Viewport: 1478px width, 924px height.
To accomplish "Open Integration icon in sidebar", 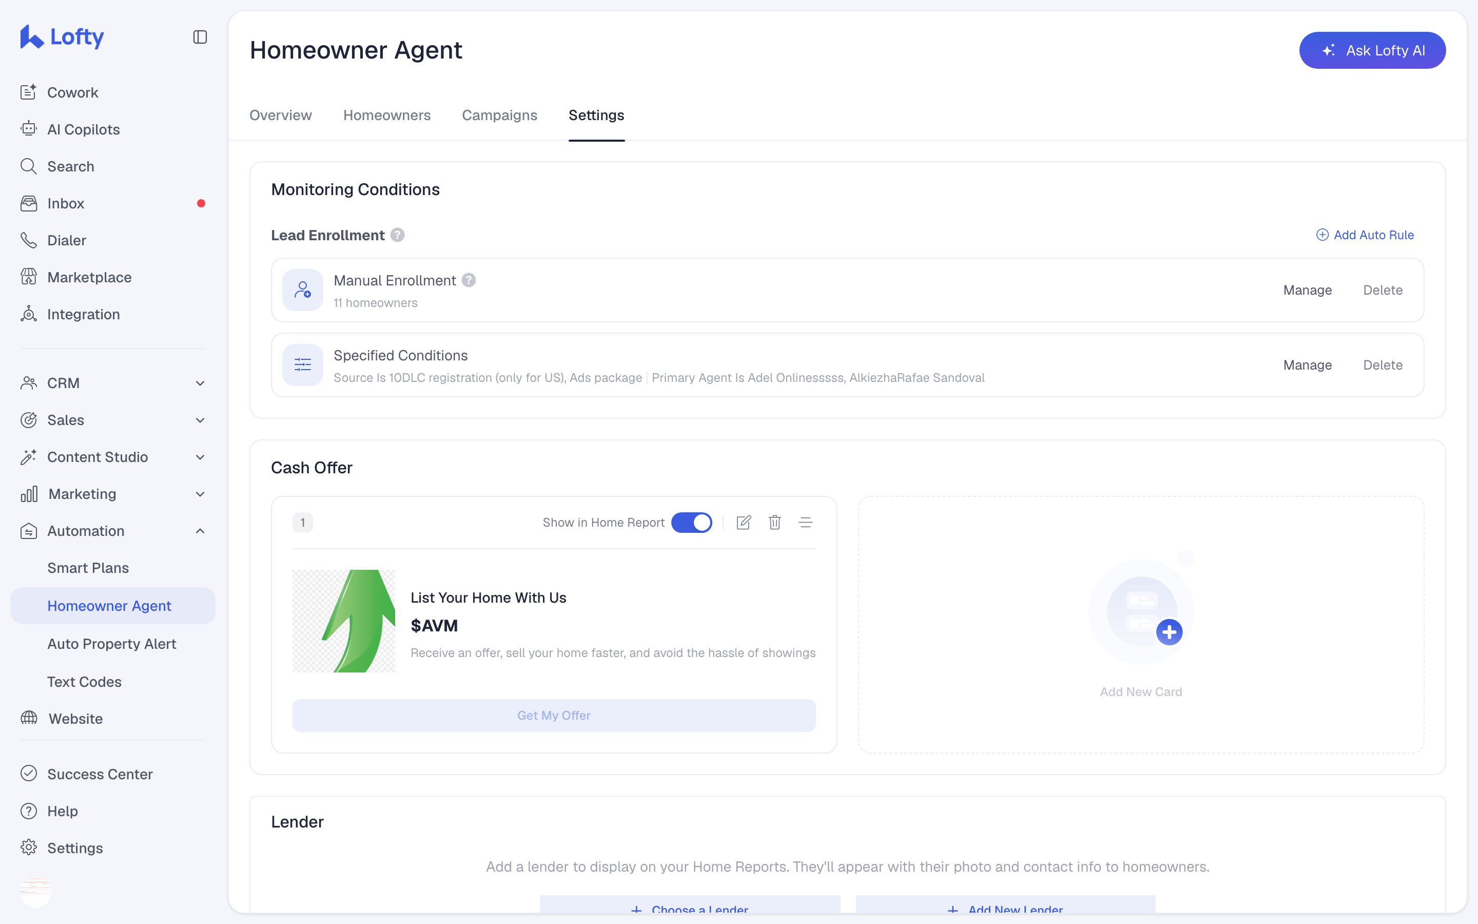I will point(28,314).
